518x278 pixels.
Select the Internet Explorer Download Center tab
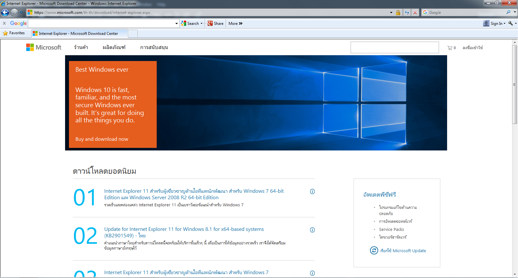pos(80,33)
